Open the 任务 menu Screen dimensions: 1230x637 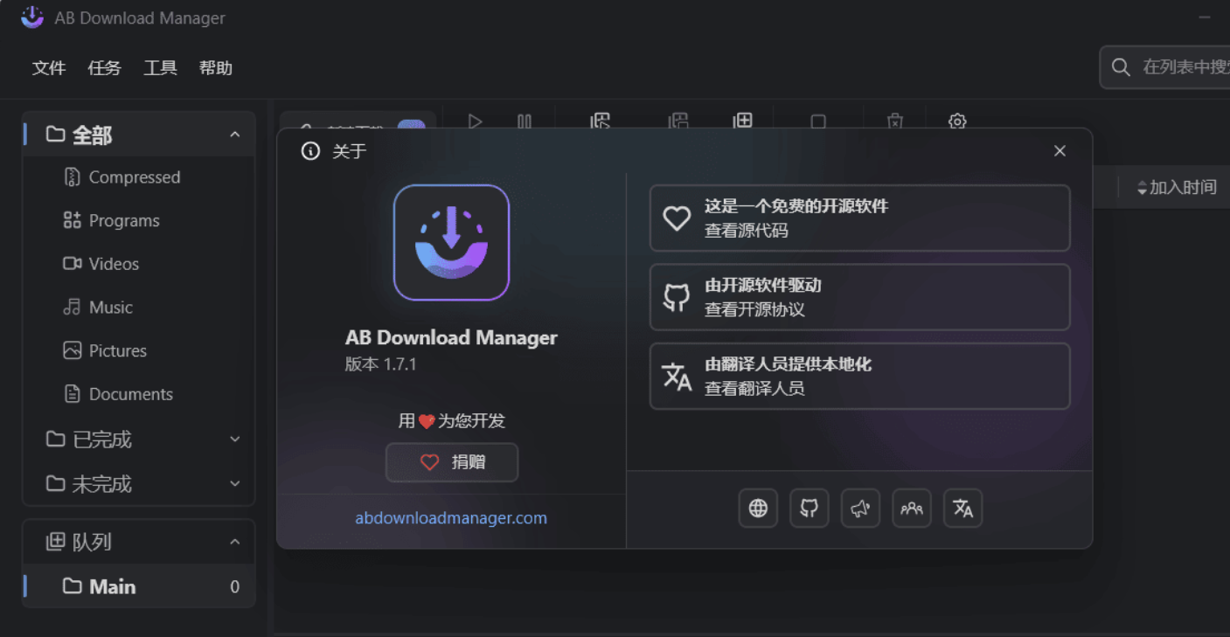pos(104,67)
